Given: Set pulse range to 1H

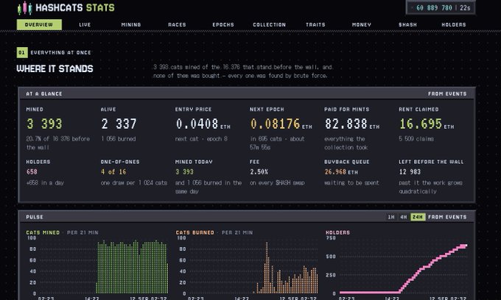Looking at the screenshot, I should coord(391,217).
